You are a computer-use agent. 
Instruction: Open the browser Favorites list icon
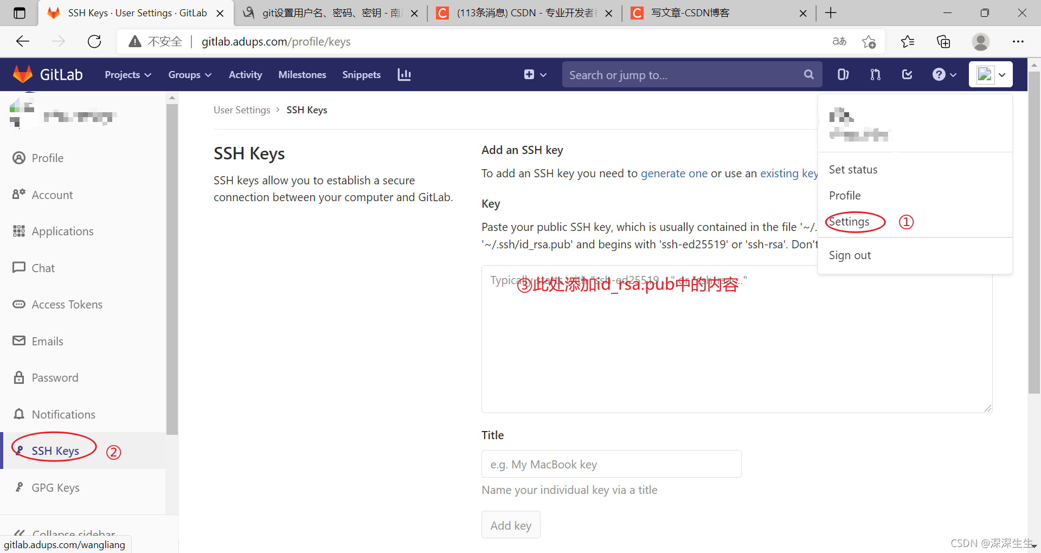908,41
